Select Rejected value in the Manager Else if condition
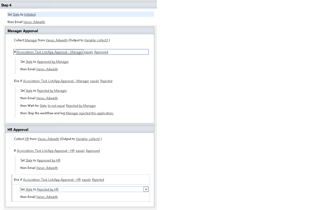309x210 pixels. (106, 81)
